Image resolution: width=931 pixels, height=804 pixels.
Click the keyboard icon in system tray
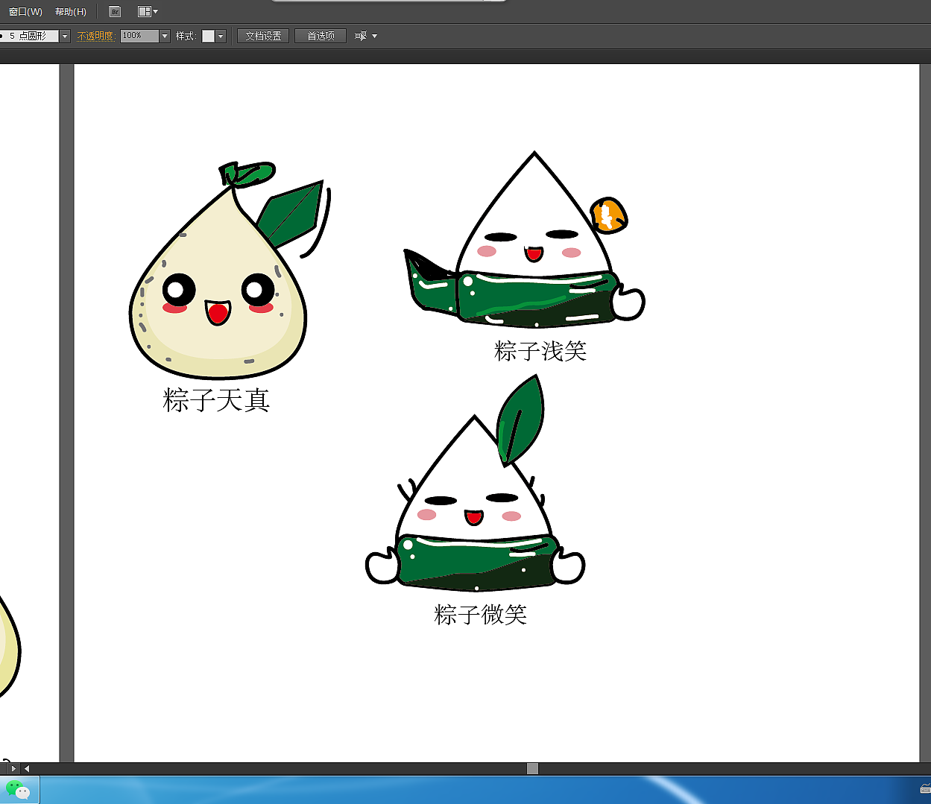point(925,788)
